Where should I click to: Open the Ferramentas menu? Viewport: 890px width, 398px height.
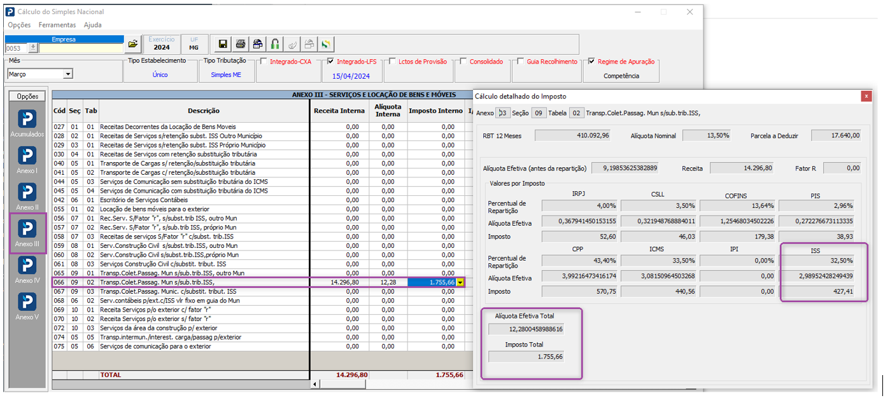[57, 25]
